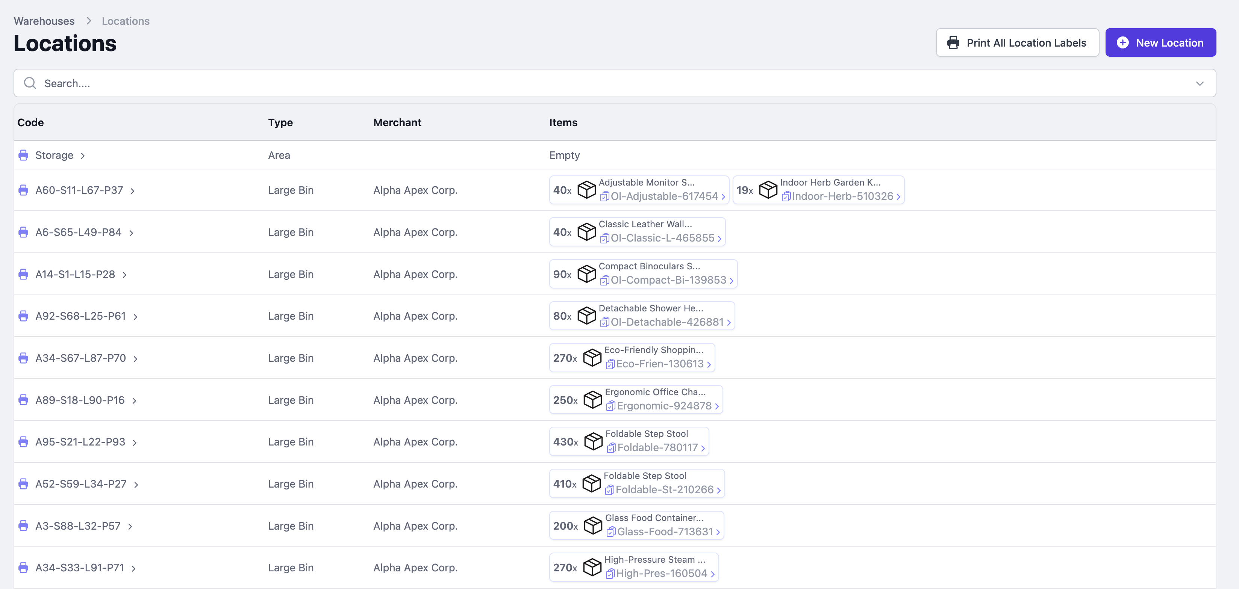Viewport: 1239px width, 589px height.
Task: Expand the search bar dropdown chevron
Action: click(1200, 83)
